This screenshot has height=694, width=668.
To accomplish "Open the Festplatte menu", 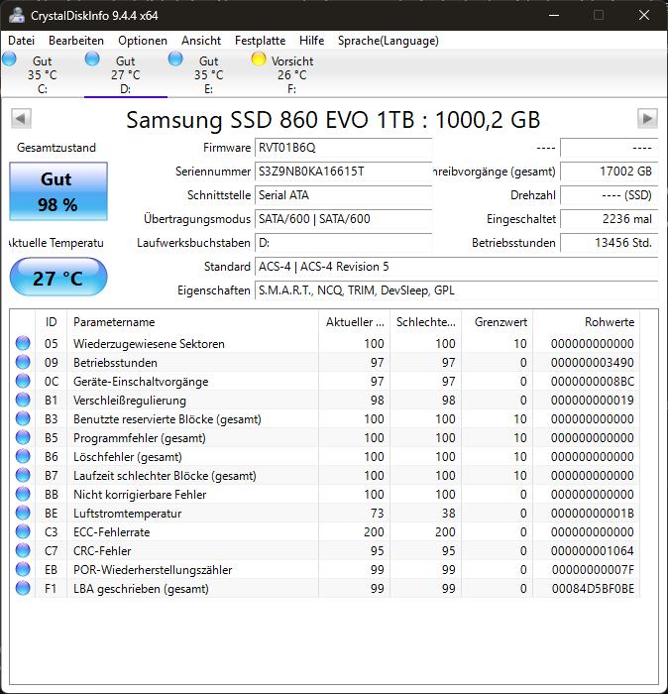I will pos(260,41).
